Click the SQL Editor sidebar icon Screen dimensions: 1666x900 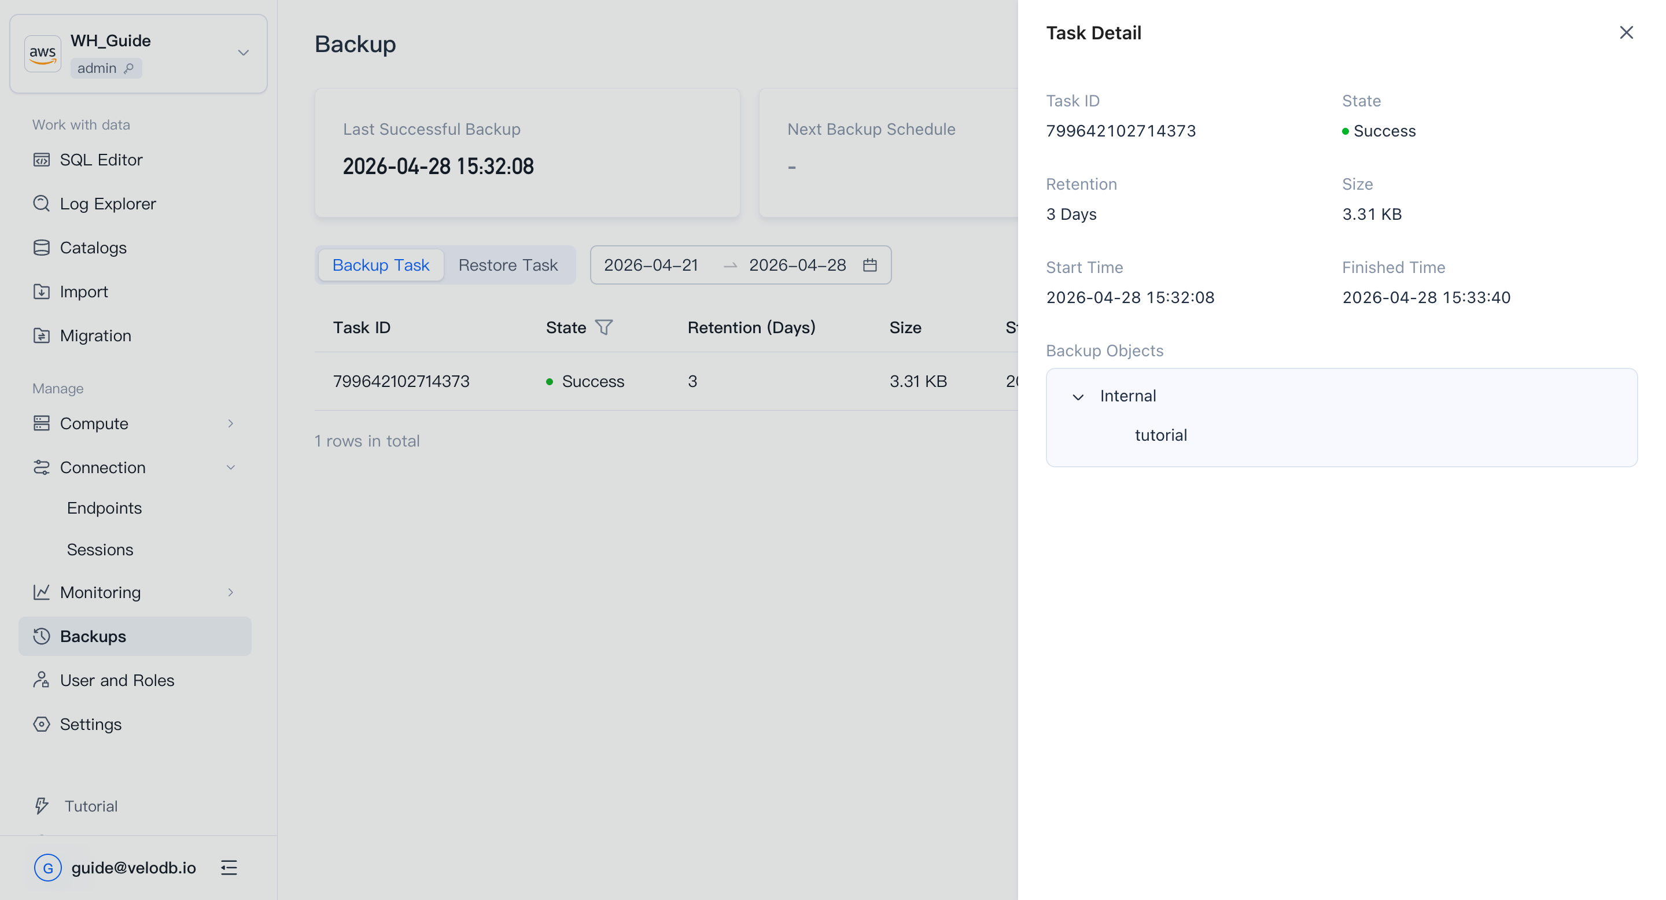coord(42,160)
